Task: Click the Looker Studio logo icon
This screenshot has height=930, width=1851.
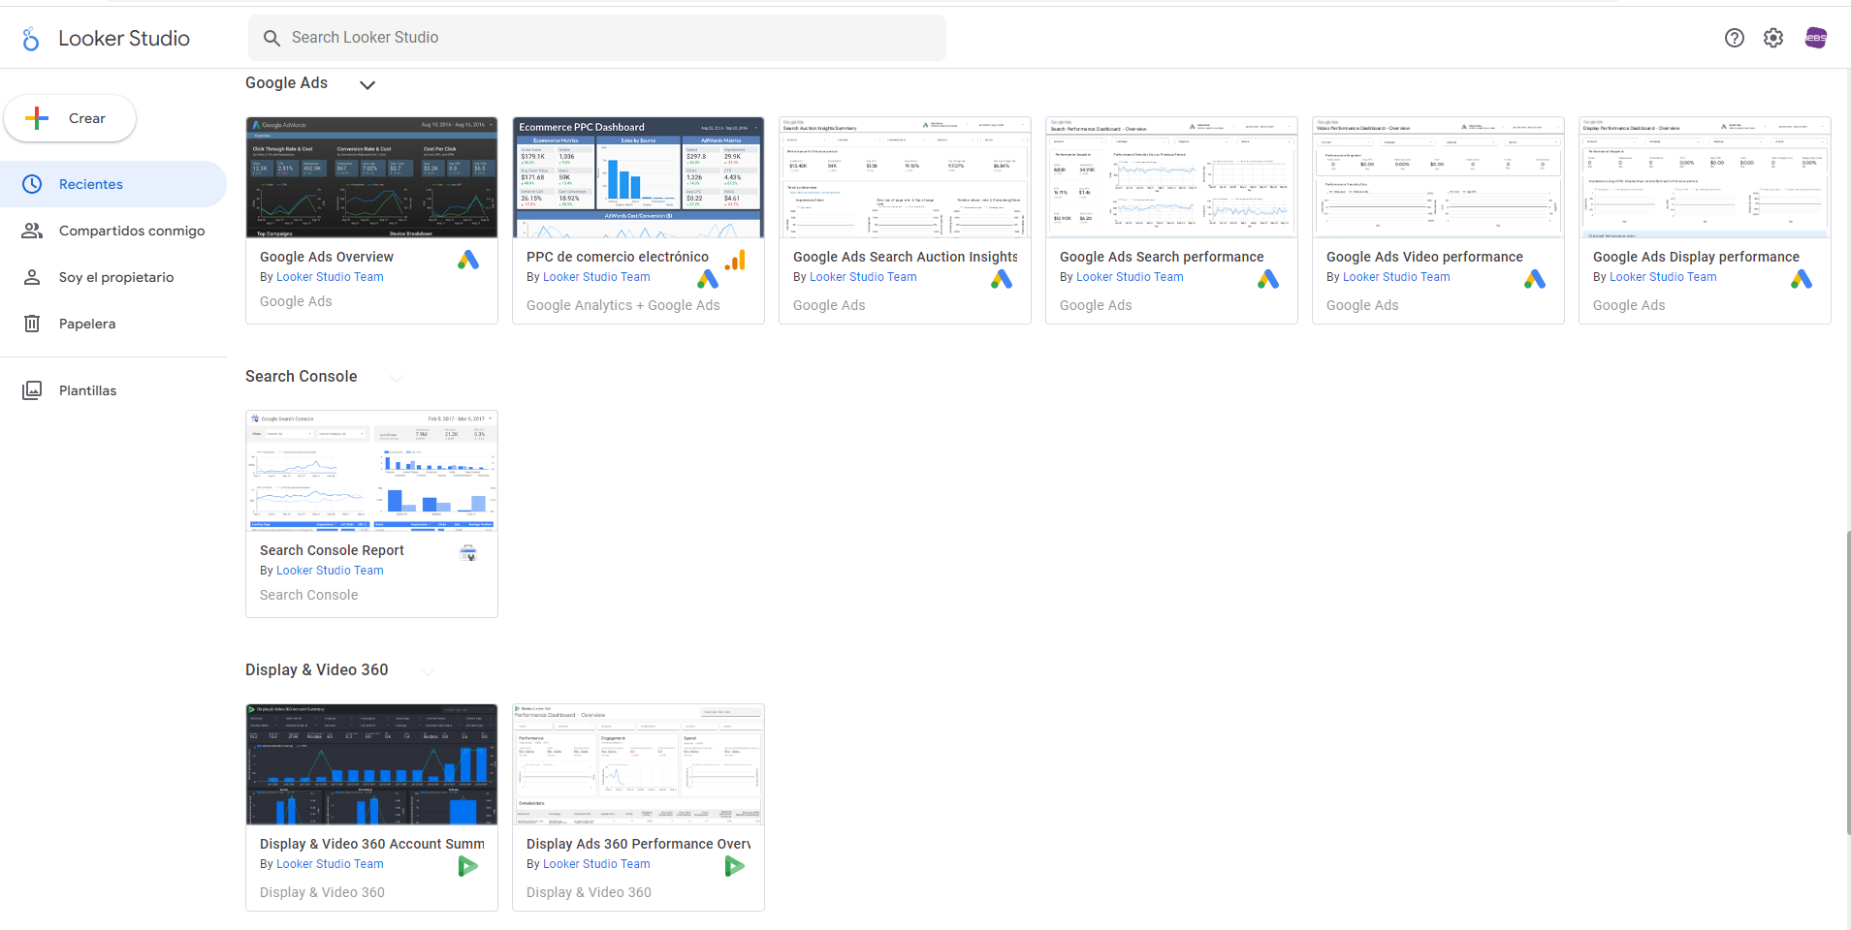Action: (31, 39)
